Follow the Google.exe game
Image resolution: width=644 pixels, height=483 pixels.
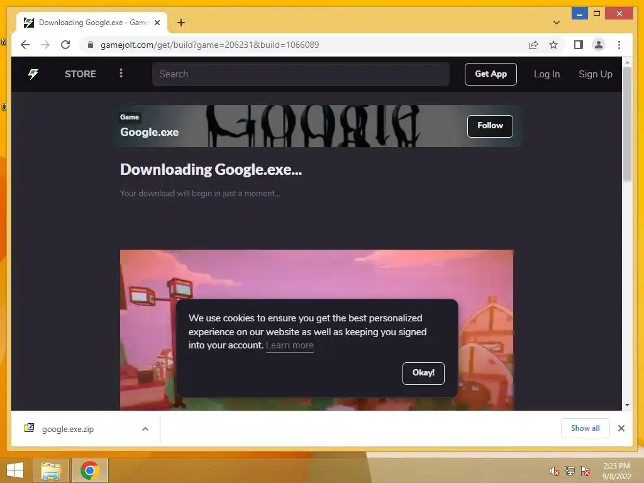click(x=490, y=126)
